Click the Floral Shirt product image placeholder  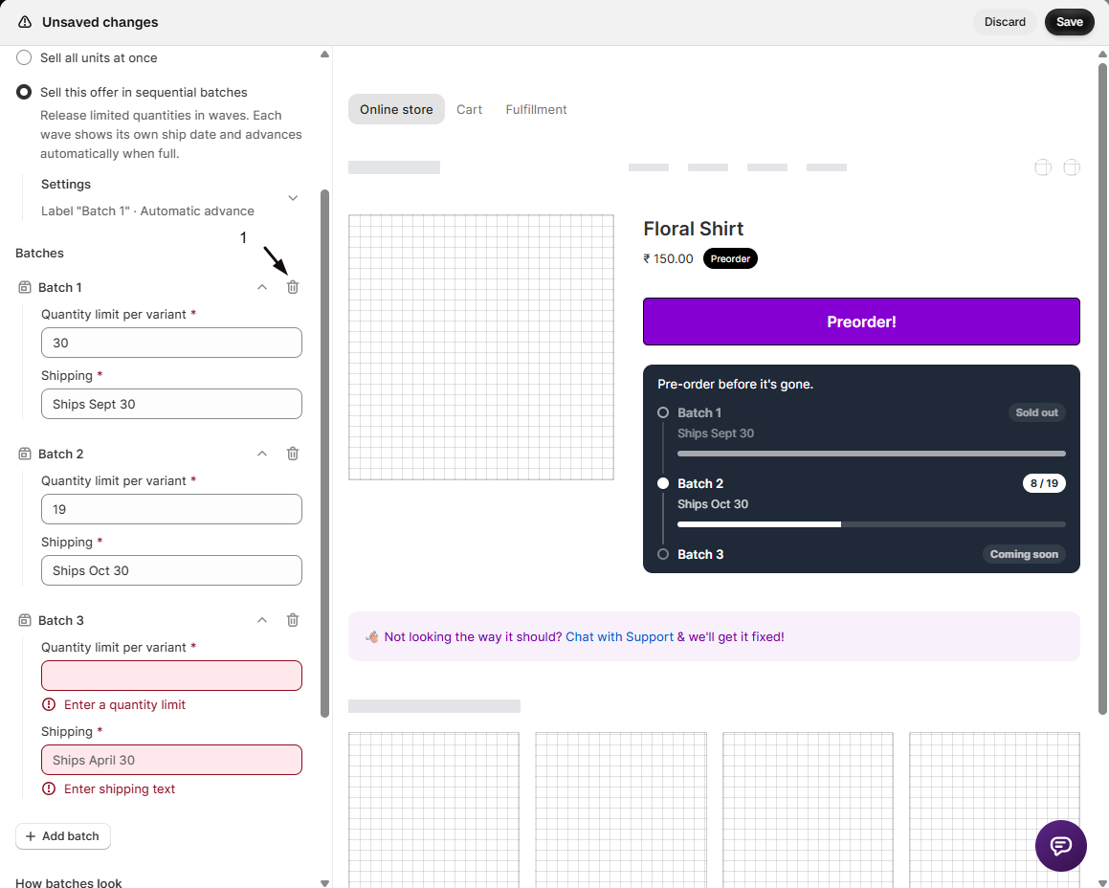[481, 347]
